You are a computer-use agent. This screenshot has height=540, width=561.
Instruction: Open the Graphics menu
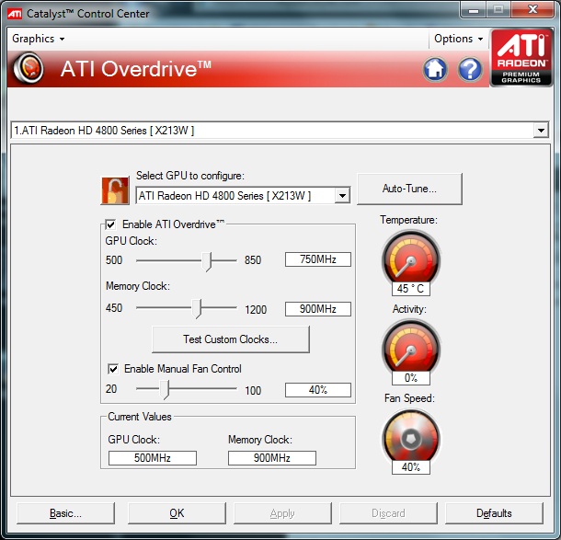coord(39,39)
